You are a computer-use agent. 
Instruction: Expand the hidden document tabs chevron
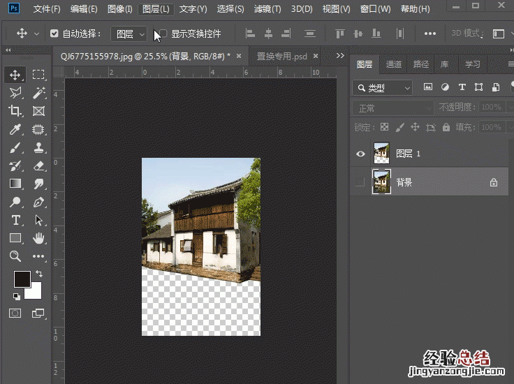(340, 56)
